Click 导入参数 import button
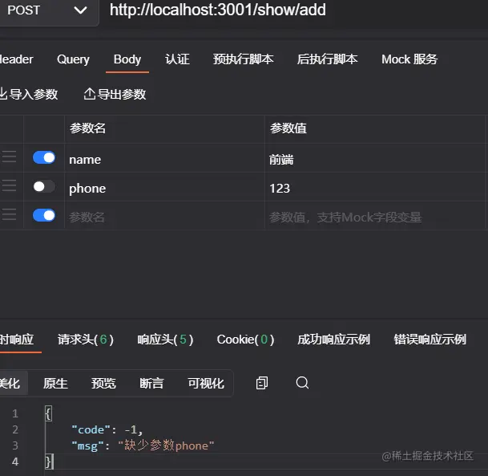The image size is (488, 476). pos(29,94)
